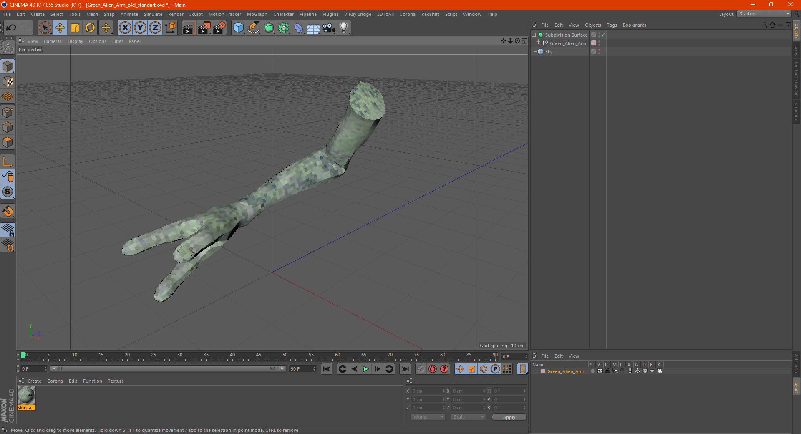Go to start of animation

pos(327,369)
